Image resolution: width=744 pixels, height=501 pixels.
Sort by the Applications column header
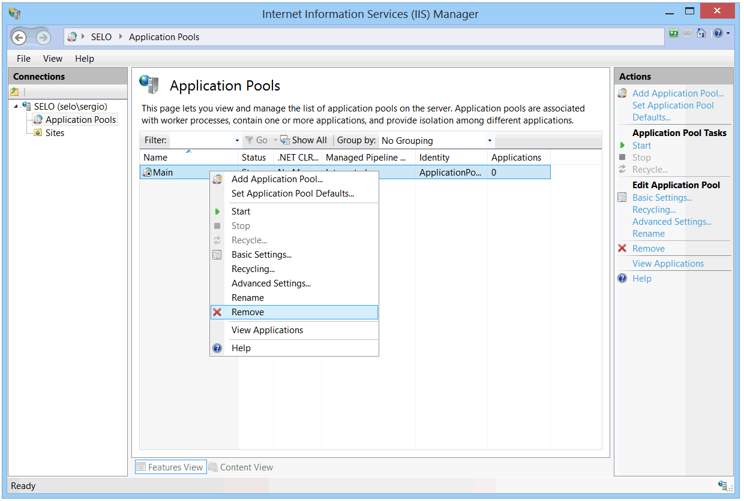(519, 158)
